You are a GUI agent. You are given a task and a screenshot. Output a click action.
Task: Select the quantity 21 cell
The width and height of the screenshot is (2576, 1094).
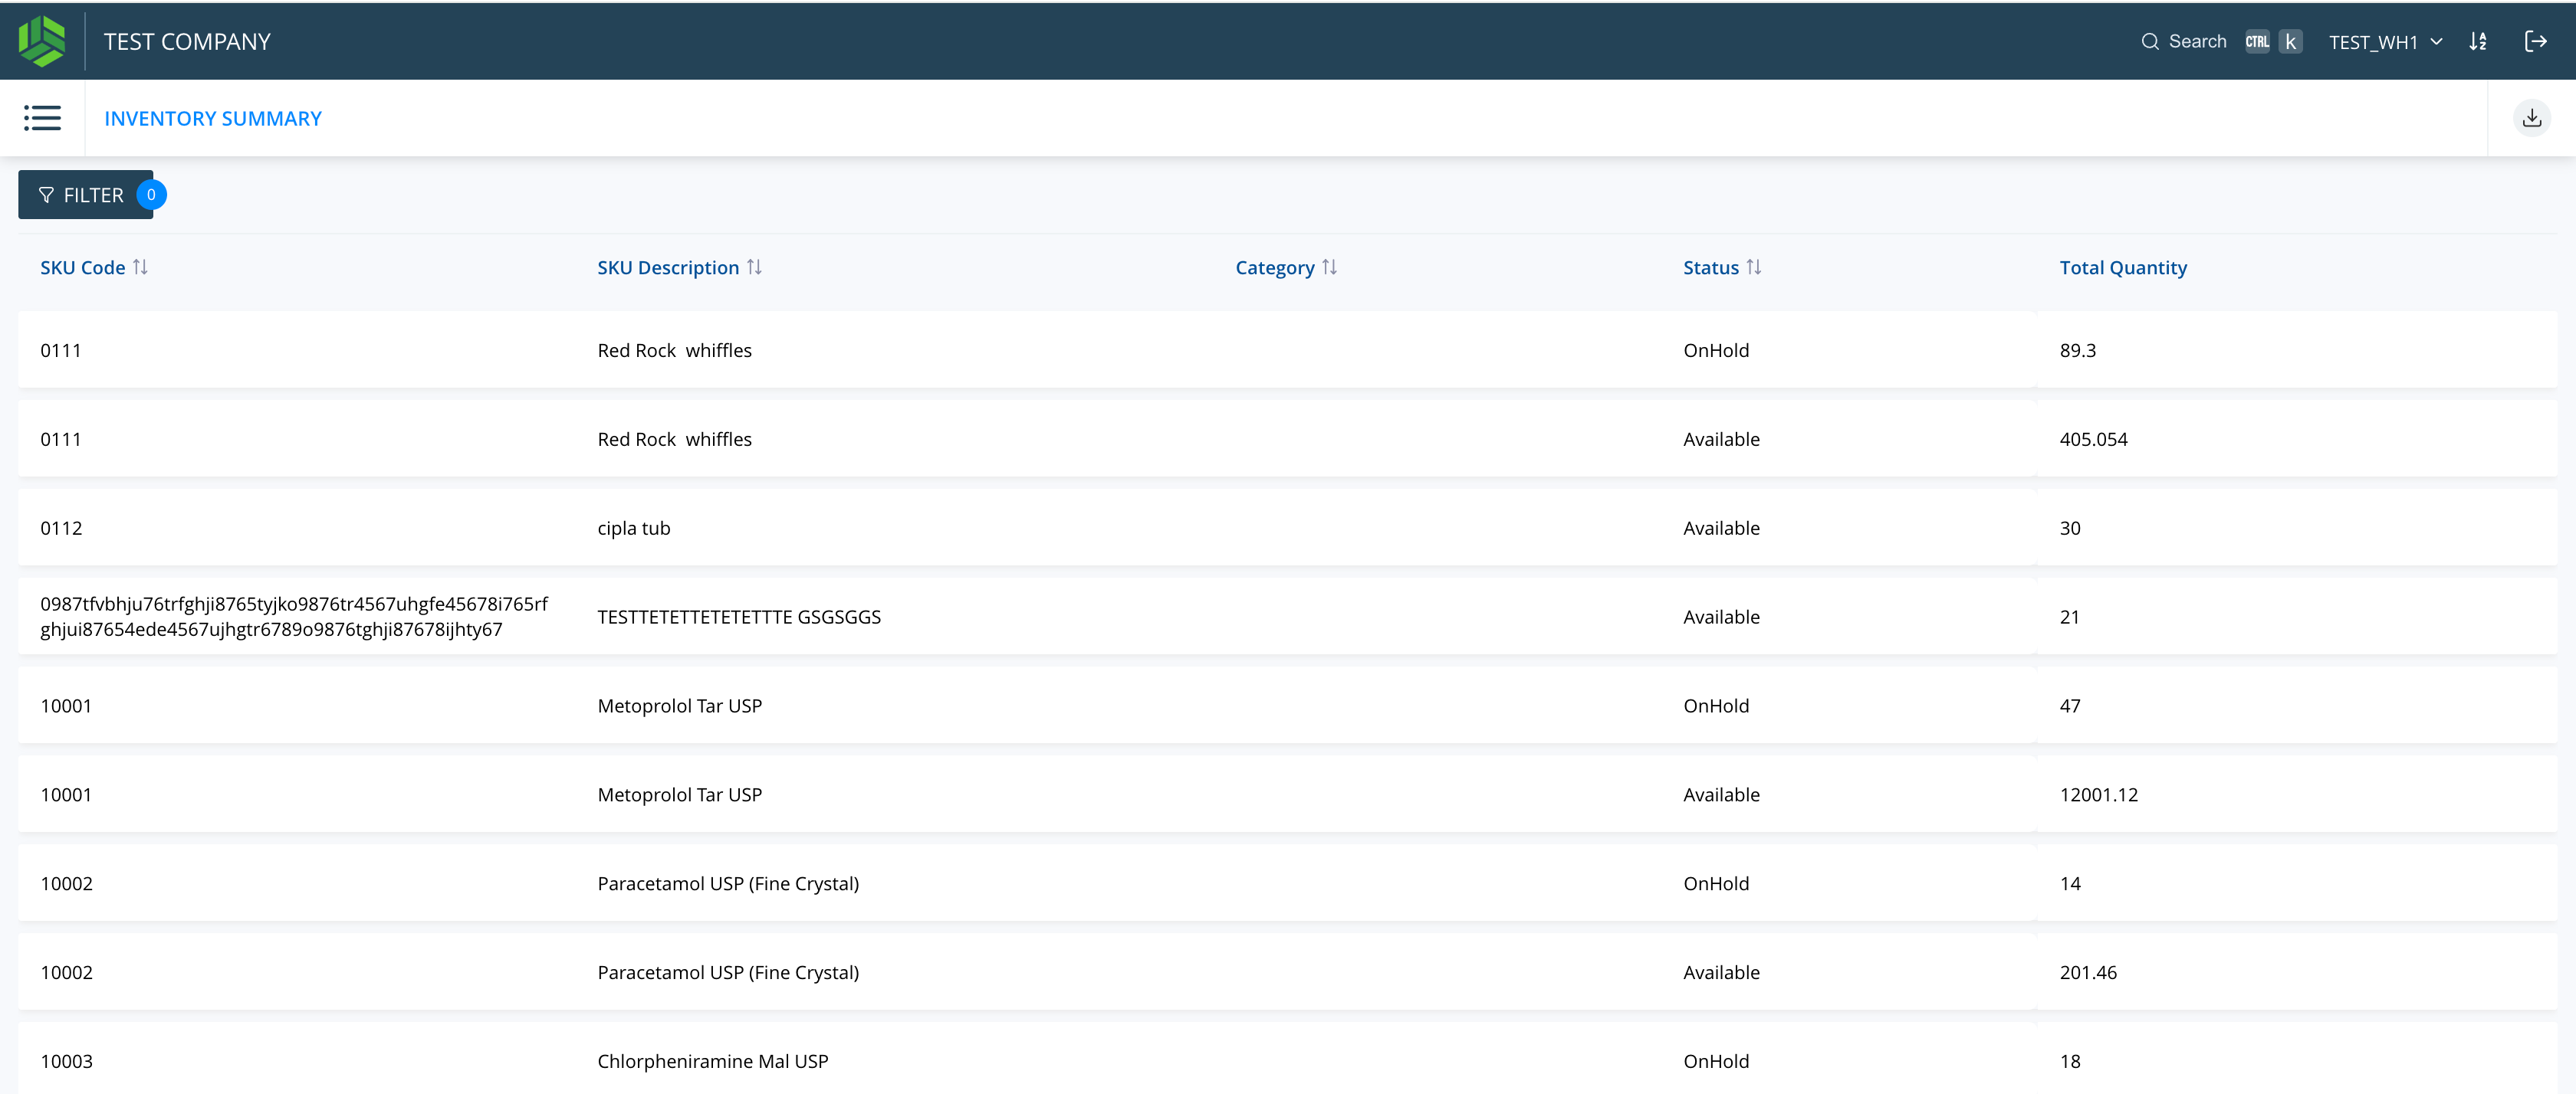tap(2069, 617)
